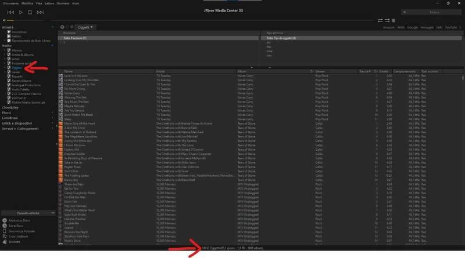
Task: Open the search options dropdown arrow
Action: click(405, 12)
